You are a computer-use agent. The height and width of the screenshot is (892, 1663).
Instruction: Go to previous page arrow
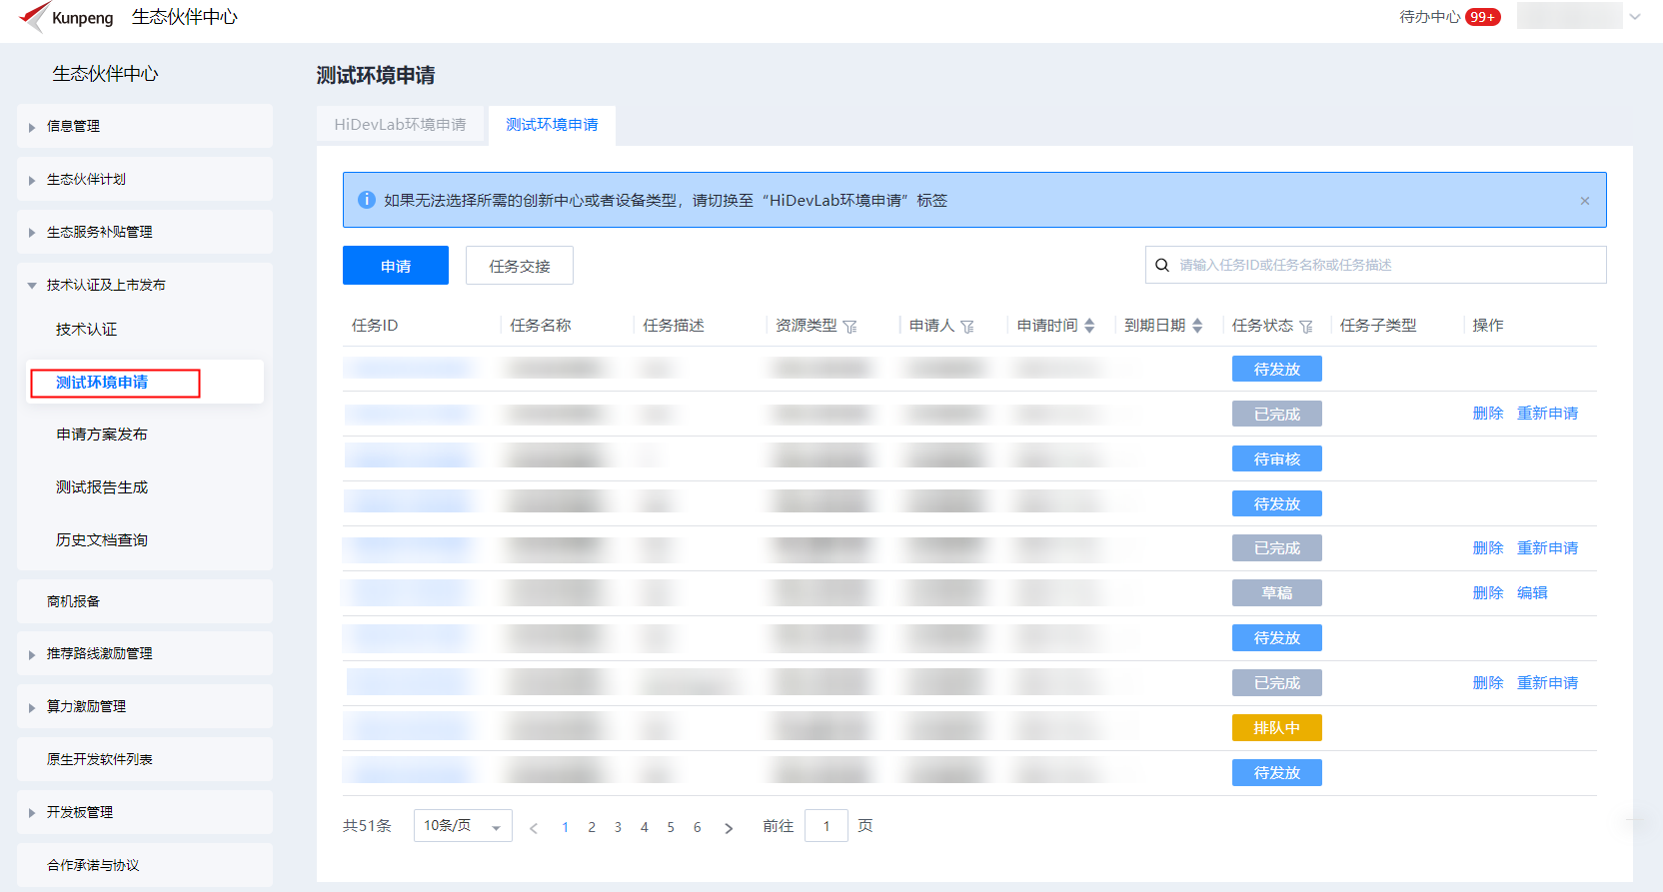(534, 828)
